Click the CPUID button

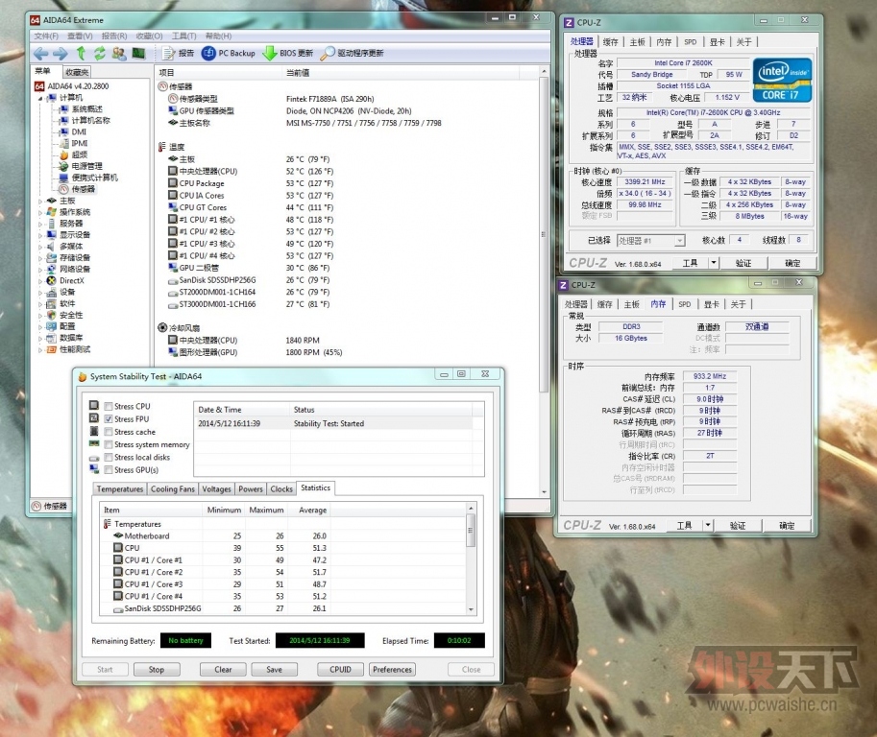coord(340,670)
